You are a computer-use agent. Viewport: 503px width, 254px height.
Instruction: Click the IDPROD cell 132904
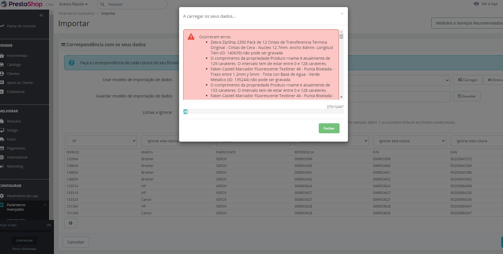pos(72,159)
